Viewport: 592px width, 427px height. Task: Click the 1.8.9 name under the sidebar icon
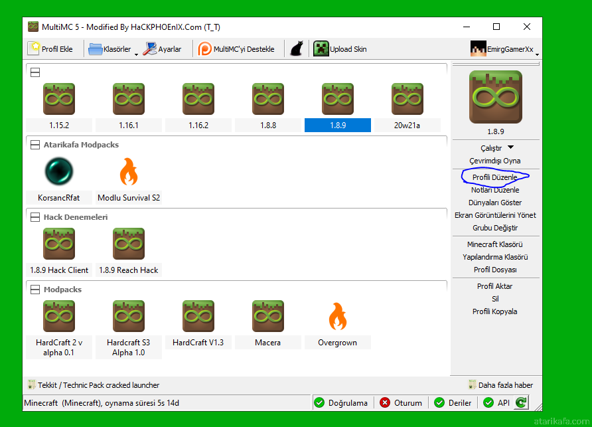tap(495, 131)
